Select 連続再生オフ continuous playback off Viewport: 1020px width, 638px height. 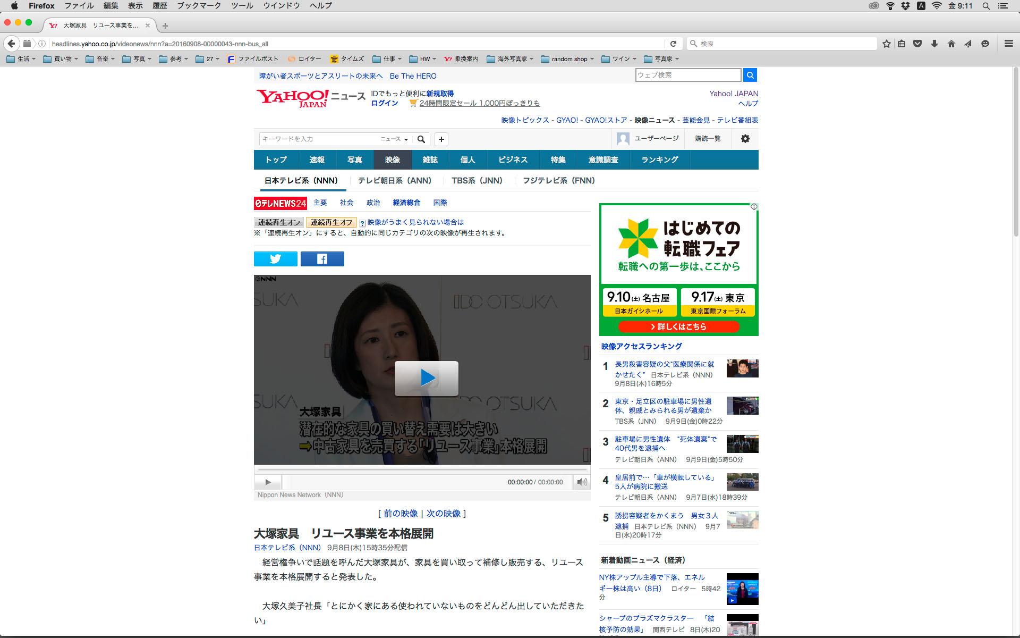331,222
